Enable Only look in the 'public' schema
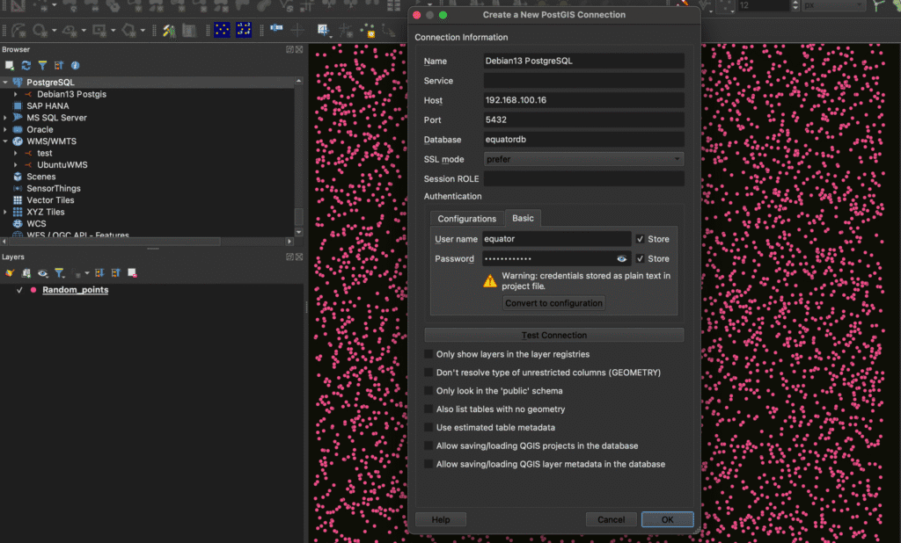The height and width of the screenshot is (543, 901). [429, 391]
